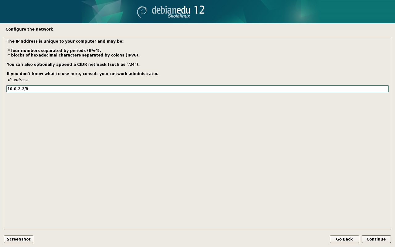The width and height of the screenshot is (395, 247).
Task: Click the version number 12 in the banner
Action: 199,10
